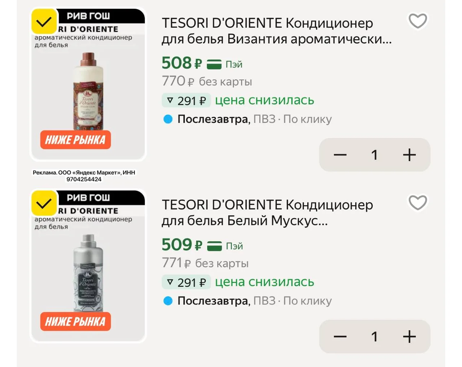Click Пэй card icon next to 508 ₽
The image size is (462, 367).
pos(214,65)
